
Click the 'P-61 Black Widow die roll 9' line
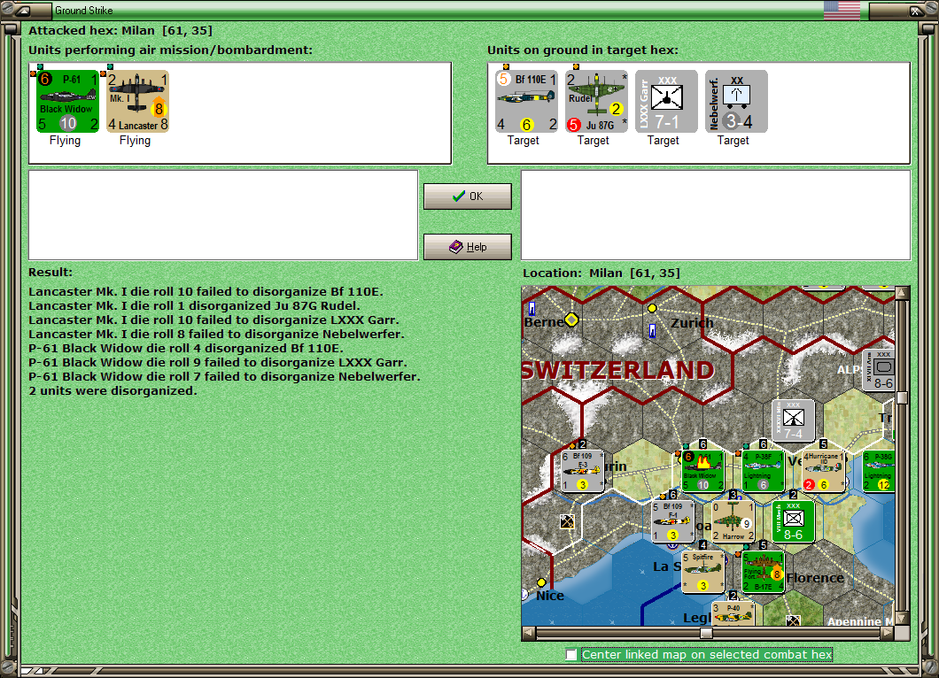click(x=218, y=363)
